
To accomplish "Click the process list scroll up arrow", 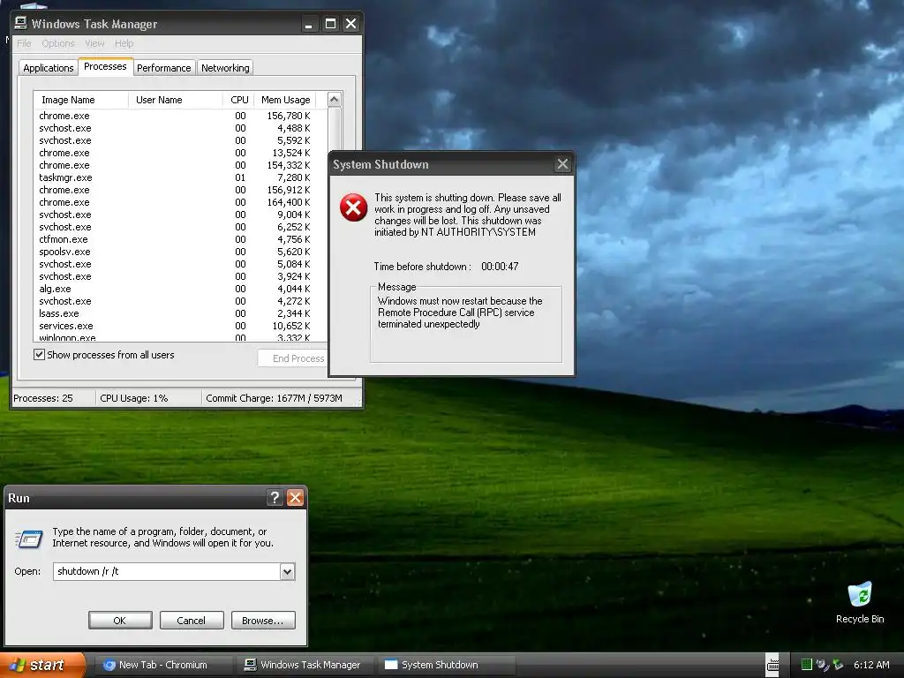I will 334,99.
